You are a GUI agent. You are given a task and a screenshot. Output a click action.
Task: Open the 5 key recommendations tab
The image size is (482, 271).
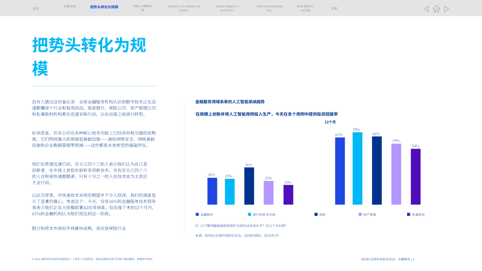[269, 8]
